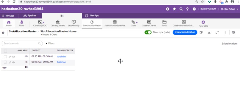Image resolution: width=240 pixels, height=108 pixels.
Task: Open browser zoom magnifier icon
Action: (x=197, y=2)
